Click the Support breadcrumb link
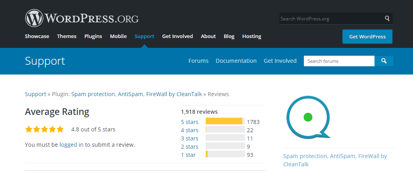 pos(36,94)
